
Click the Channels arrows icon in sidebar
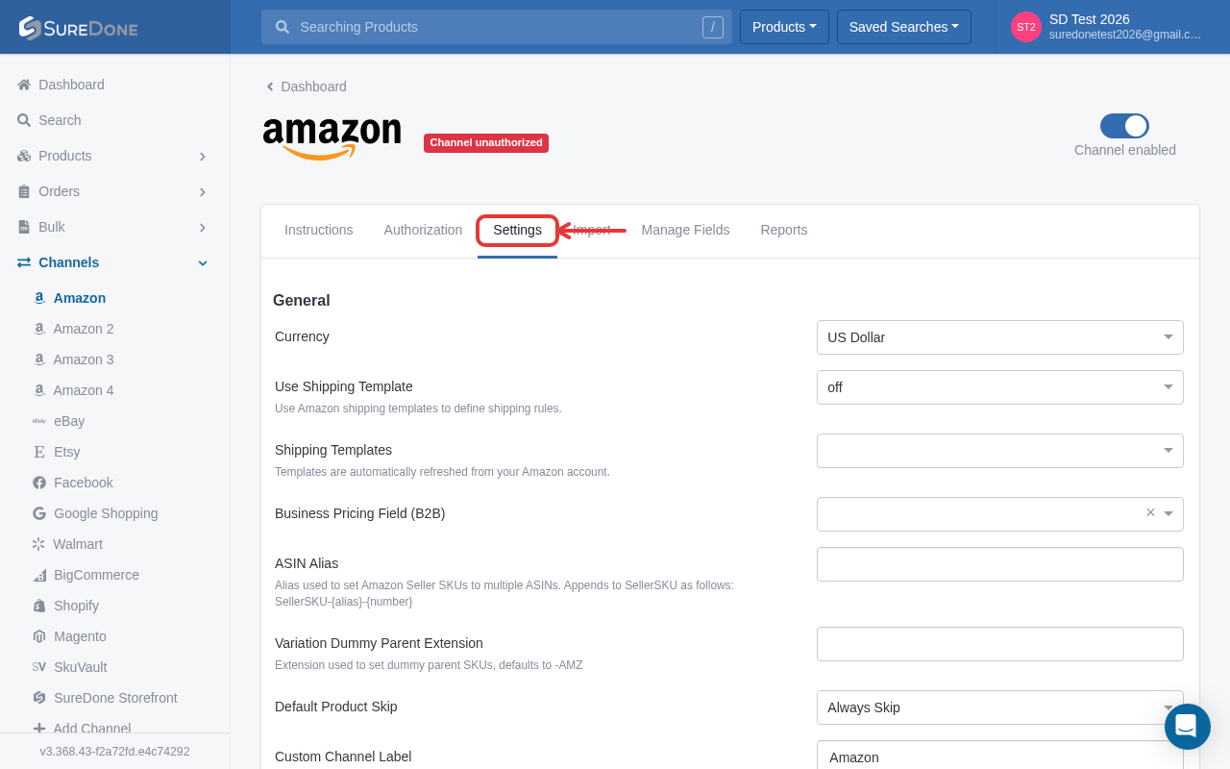tap(24, 262)
